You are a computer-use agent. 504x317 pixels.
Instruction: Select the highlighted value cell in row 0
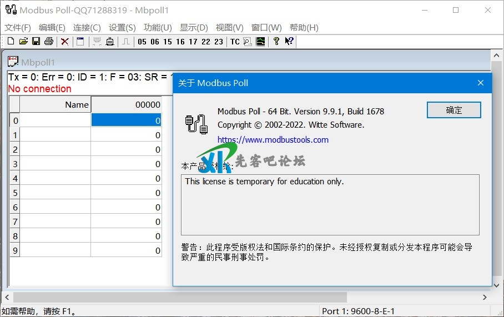pyautogui.click(x=126, y=120)
